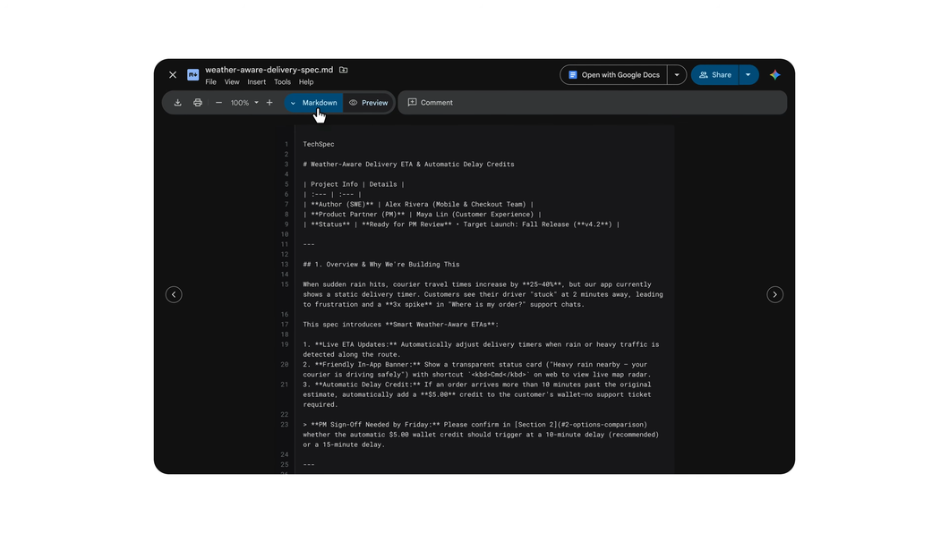This screenshot has height=533, width=949.
Task: Open the Gemini sparkle icon
Action: (x=774, y=75)
